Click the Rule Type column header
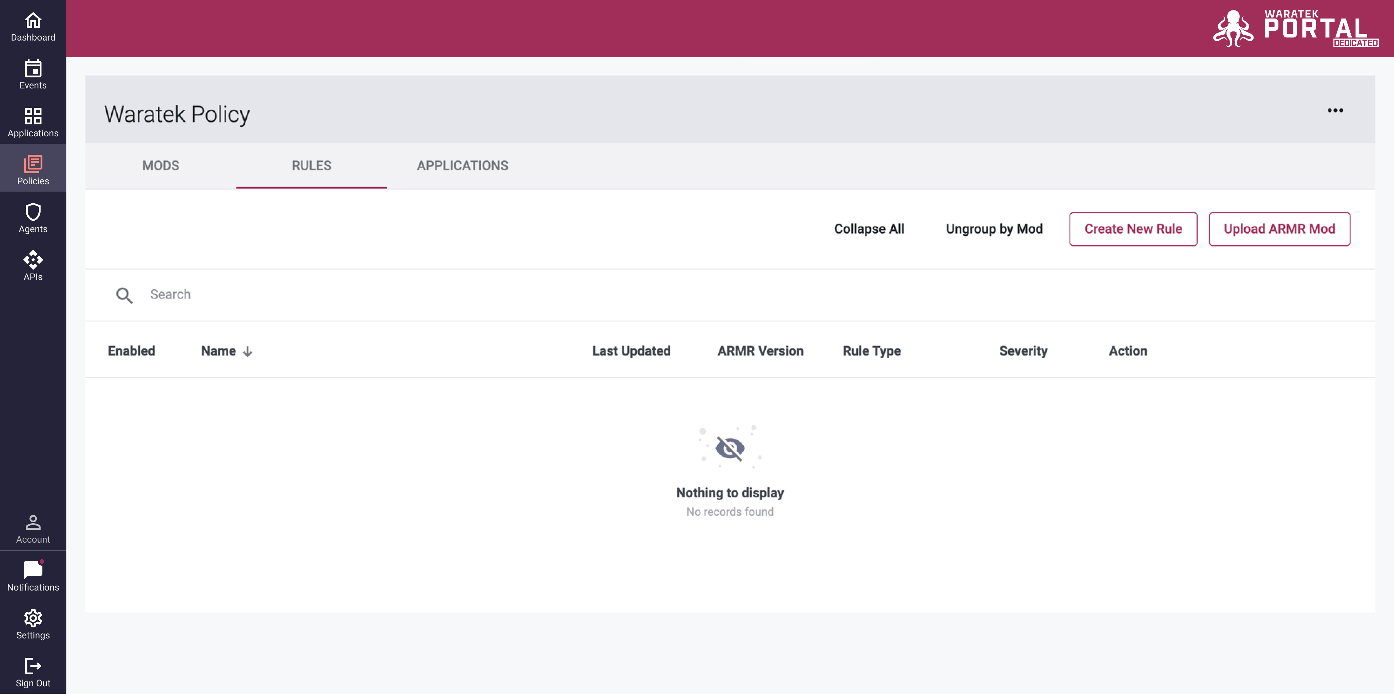1394x694 pixels. 871,351
